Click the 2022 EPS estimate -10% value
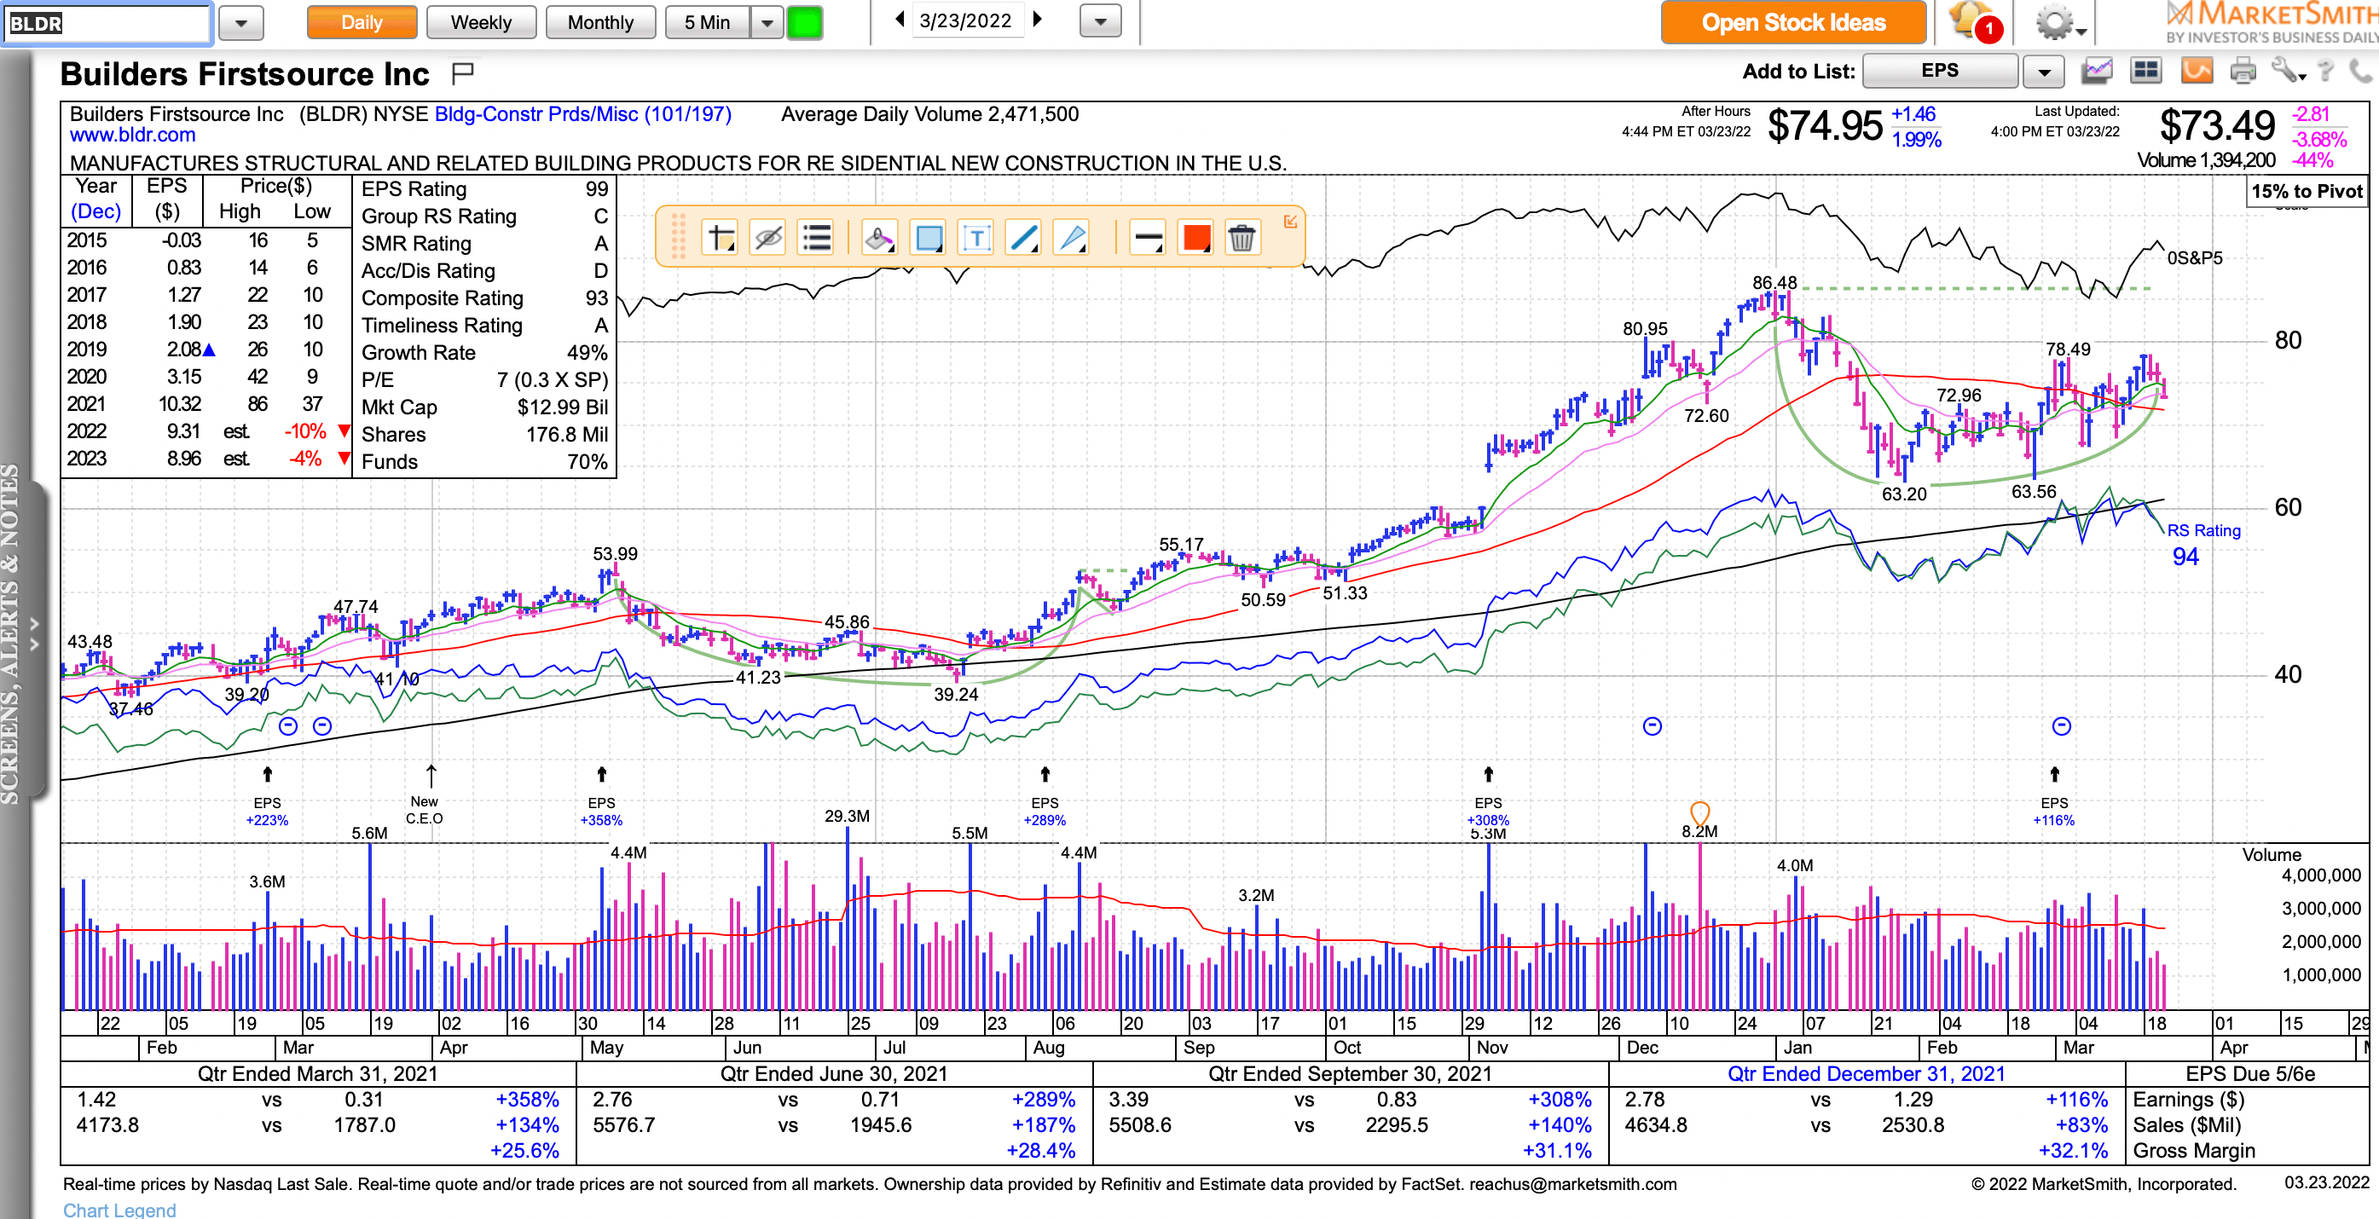 (x=304, y=431)
